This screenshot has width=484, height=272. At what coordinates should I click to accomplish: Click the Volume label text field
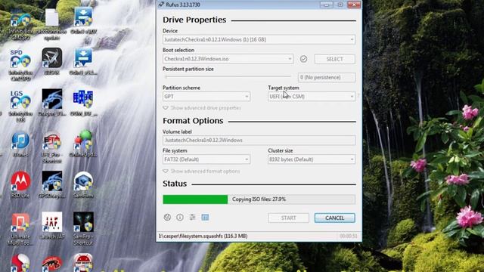click(259, 140)
